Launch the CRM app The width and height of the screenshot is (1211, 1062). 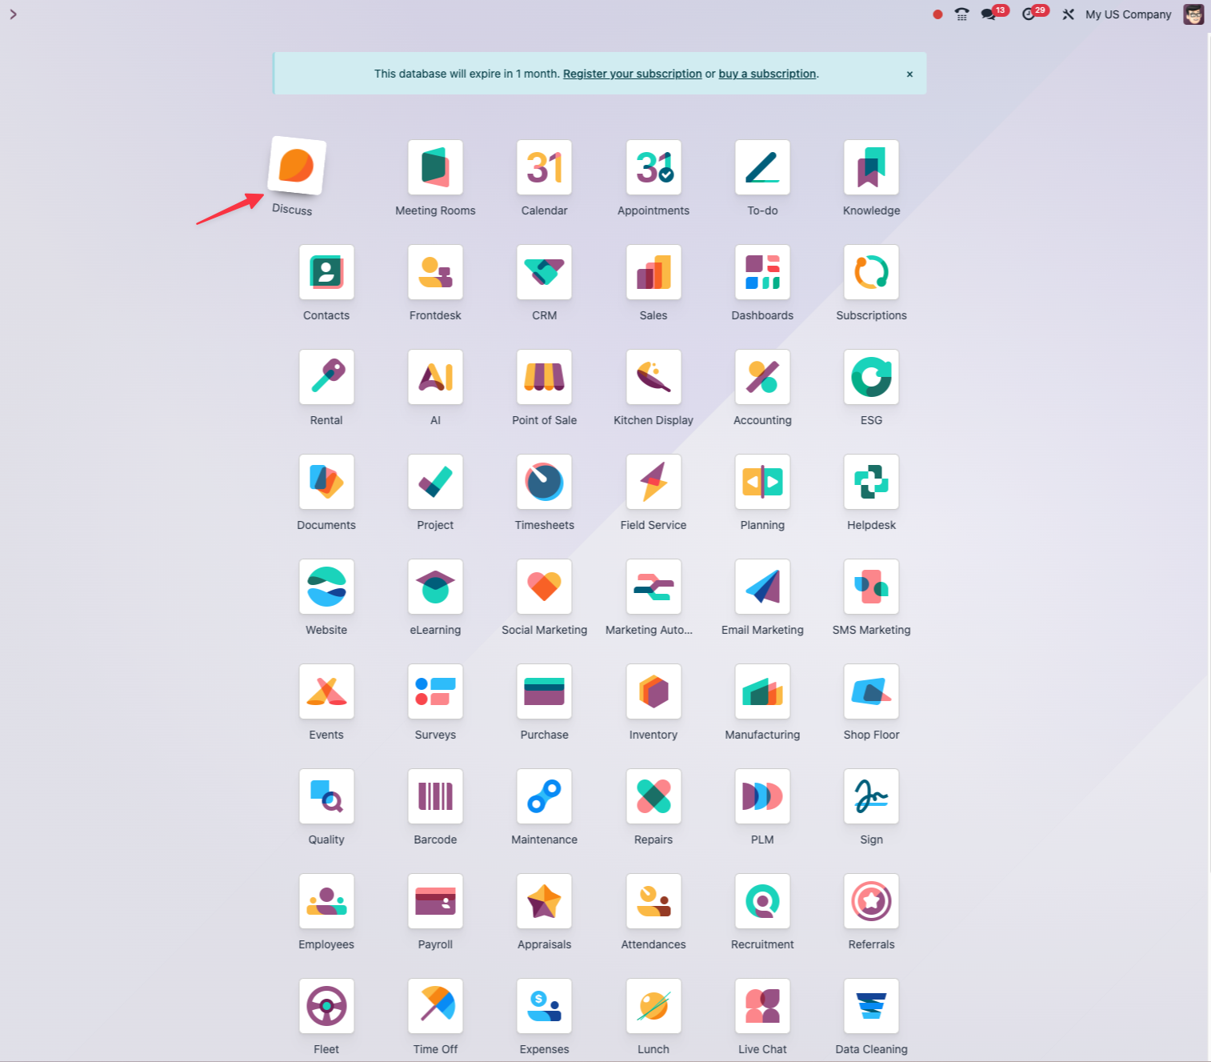click(x=545, y=272)
